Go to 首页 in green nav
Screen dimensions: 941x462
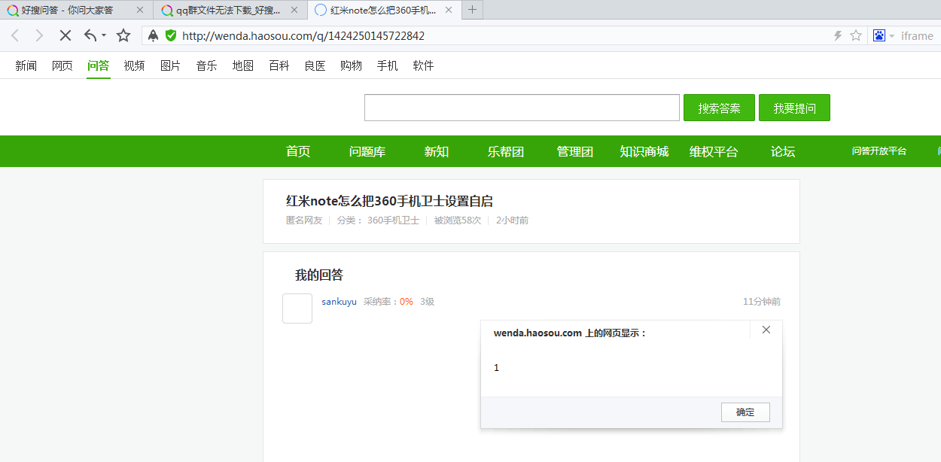tap(298, 151)
